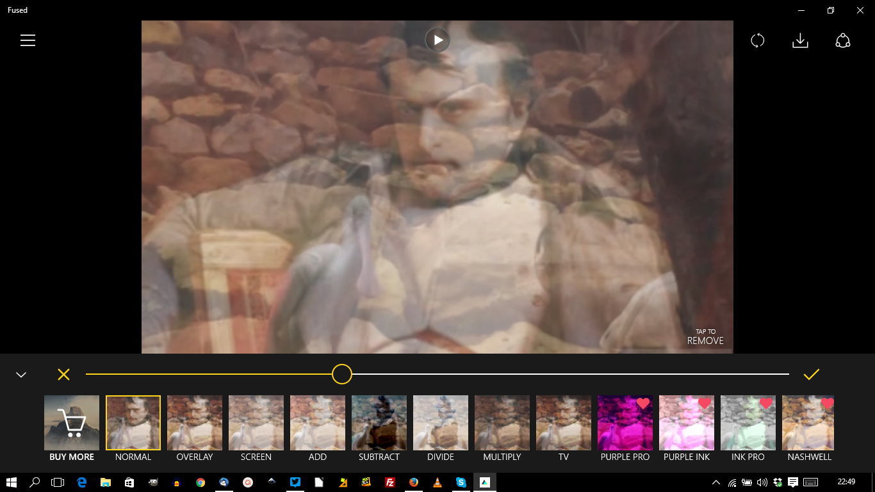Choose the Ink Pro blend thumbnail
This screenshot has height=492, width=875.
pyautogui.click(x=748, y=423)
